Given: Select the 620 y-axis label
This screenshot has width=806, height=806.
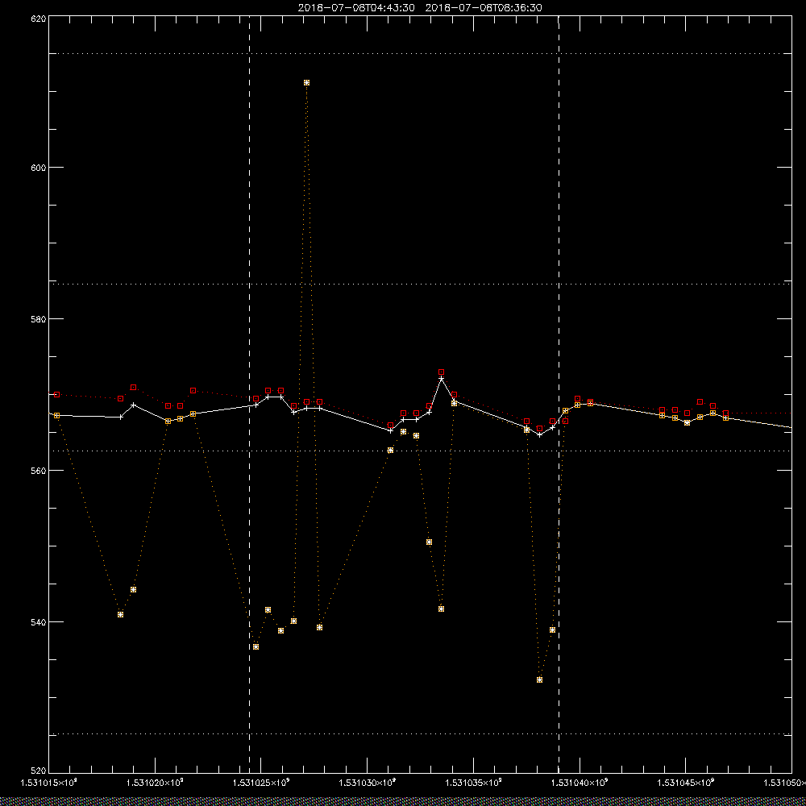Looking at the screenshot, I should pyautogui.click(x=39, y=18).
